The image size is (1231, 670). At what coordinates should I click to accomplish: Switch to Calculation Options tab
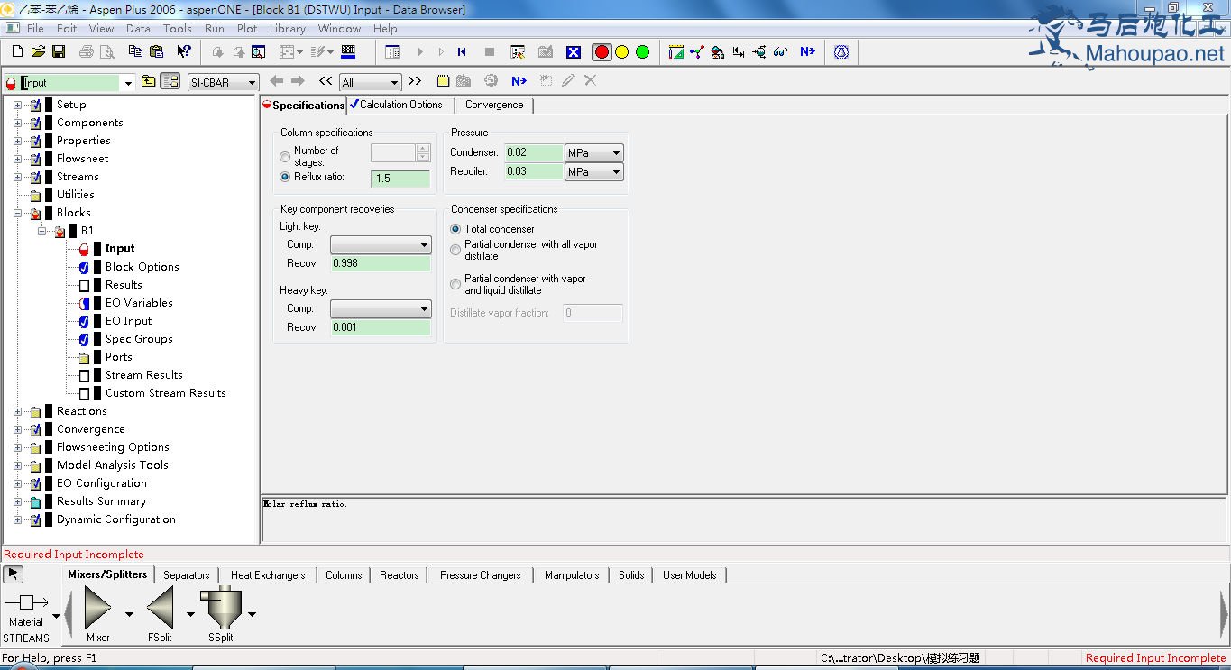[400, 105]
